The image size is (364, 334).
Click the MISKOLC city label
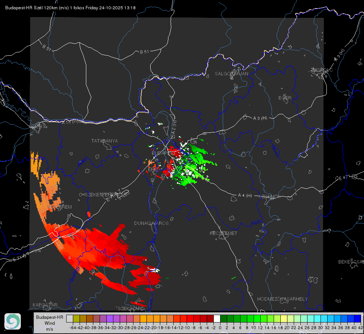[x=322, y=70]
